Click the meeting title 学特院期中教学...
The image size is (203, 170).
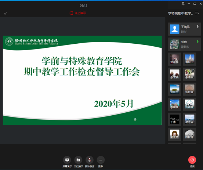181,13
